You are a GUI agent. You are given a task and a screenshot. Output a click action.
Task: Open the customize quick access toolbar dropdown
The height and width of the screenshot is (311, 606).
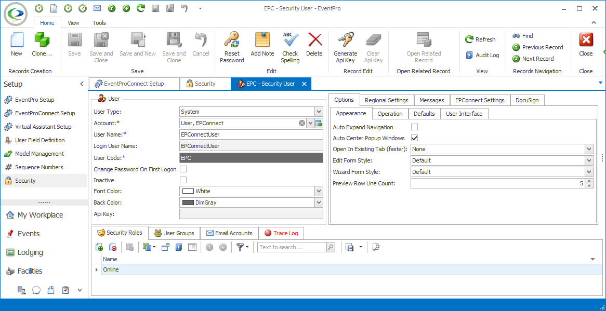coord(200,8)
